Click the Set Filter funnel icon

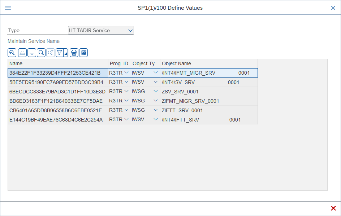[59, 53]
